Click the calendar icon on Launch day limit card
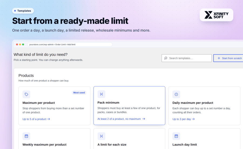The height and width of the screenshot is (149, 243). pos(176,136)
